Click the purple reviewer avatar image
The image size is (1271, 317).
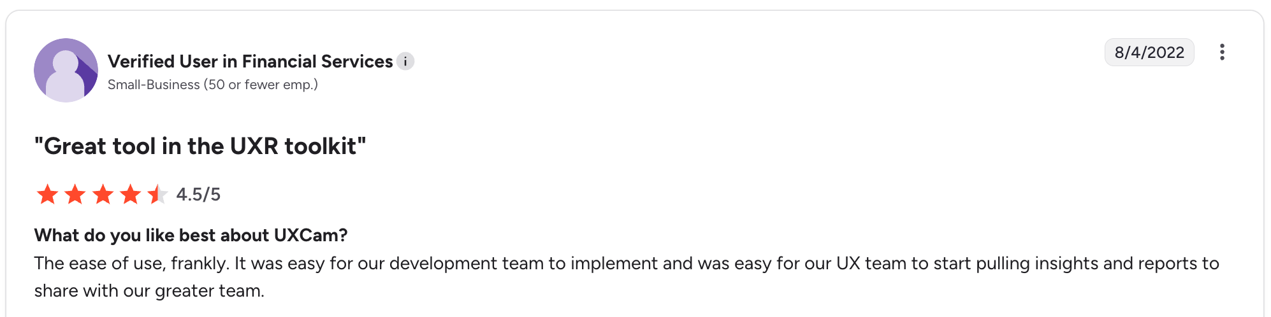(66, 70)
